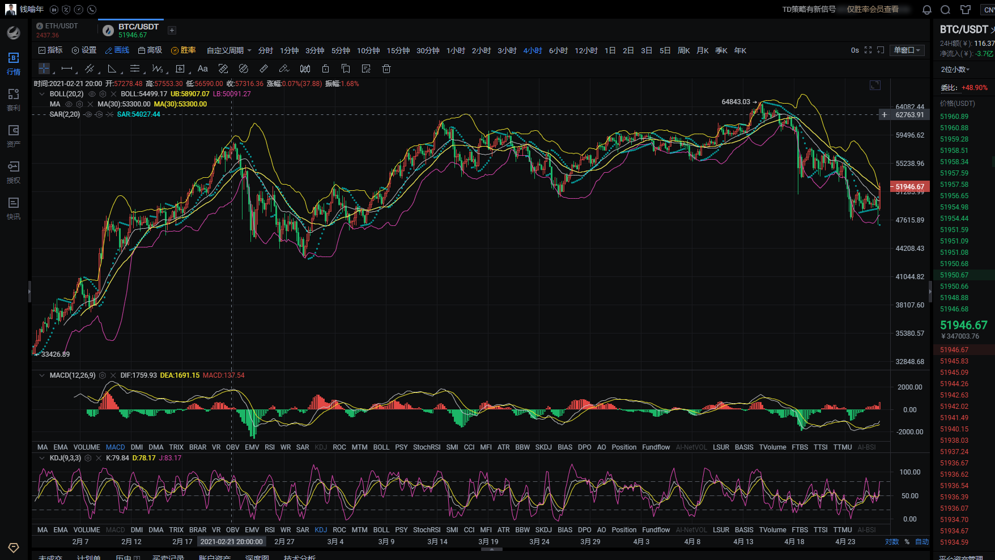Image resolution: width=995 pixels, height=560 pixels.
Task: Select the ruler measure tool
Action: [263, 69]
